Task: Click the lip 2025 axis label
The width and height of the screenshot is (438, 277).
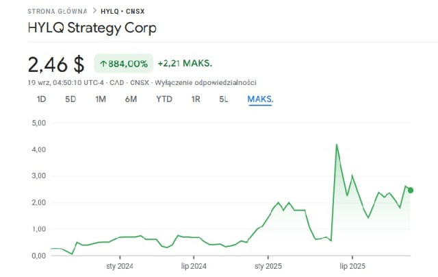Action: point(352,265)
